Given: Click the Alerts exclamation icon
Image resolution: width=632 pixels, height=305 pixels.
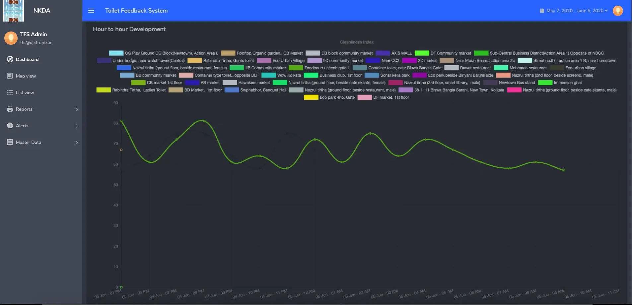Looking at the screenshot, I should [10, 126].
